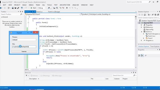This screenshot has height=90, width=160.
Task: Click the Error List filter funnel icon
Action: (x=26, y=75)
